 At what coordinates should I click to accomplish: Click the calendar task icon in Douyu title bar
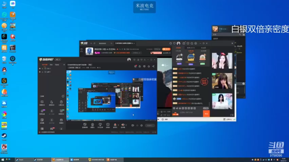coord(184,43)
